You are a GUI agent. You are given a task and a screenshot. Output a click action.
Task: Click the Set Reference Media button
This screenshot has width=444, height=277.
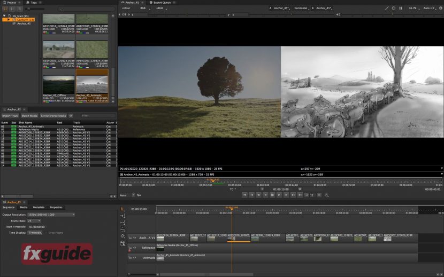coord(53,116)
